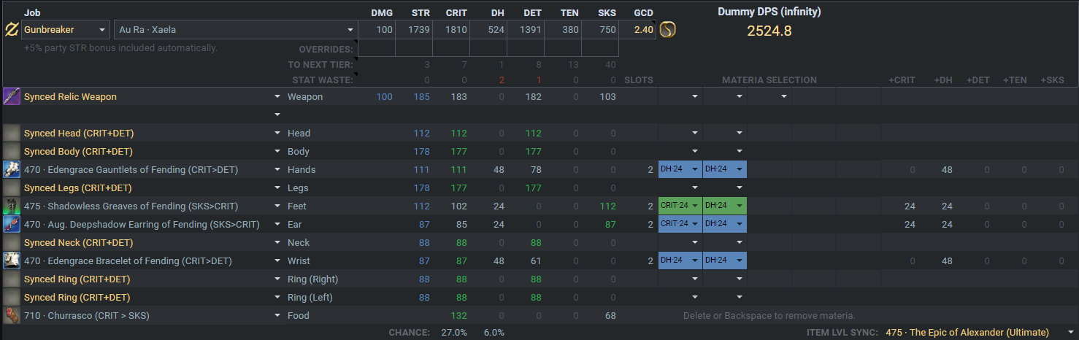This screenshot has width=1079, height=340.
Task: Open the green CRIT·24 materia on Feet
Action: click(680, 206)
